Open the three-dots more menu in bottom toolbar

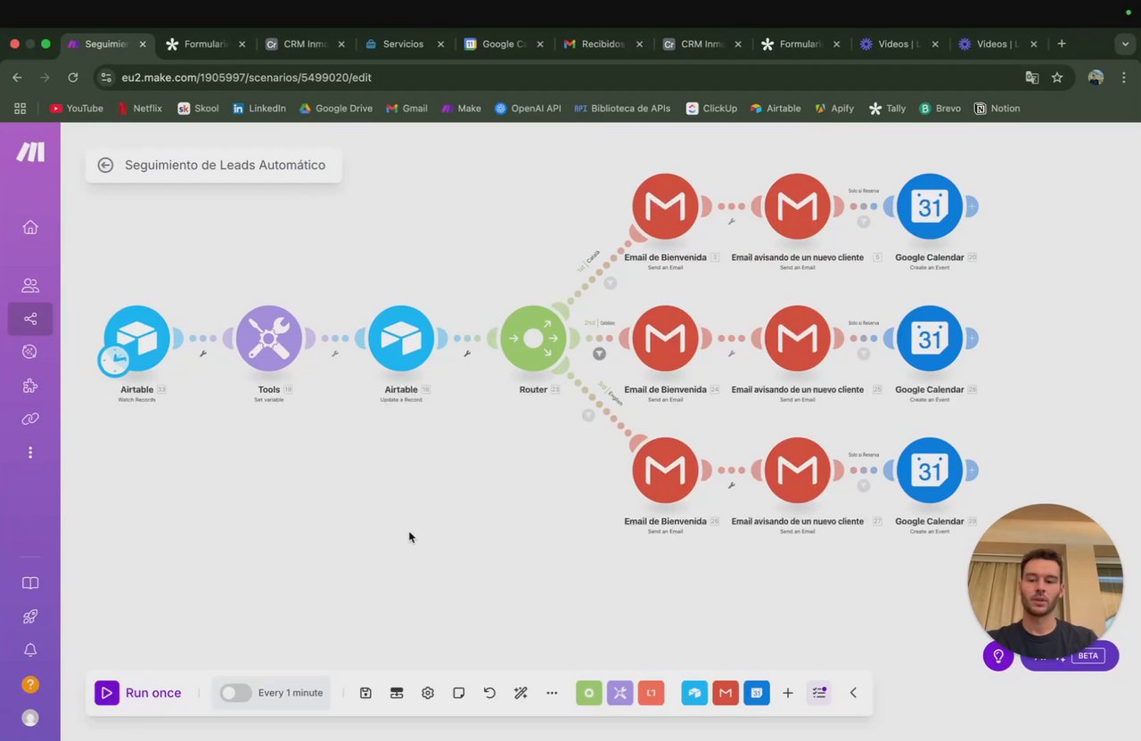click(x=552, y=693)
